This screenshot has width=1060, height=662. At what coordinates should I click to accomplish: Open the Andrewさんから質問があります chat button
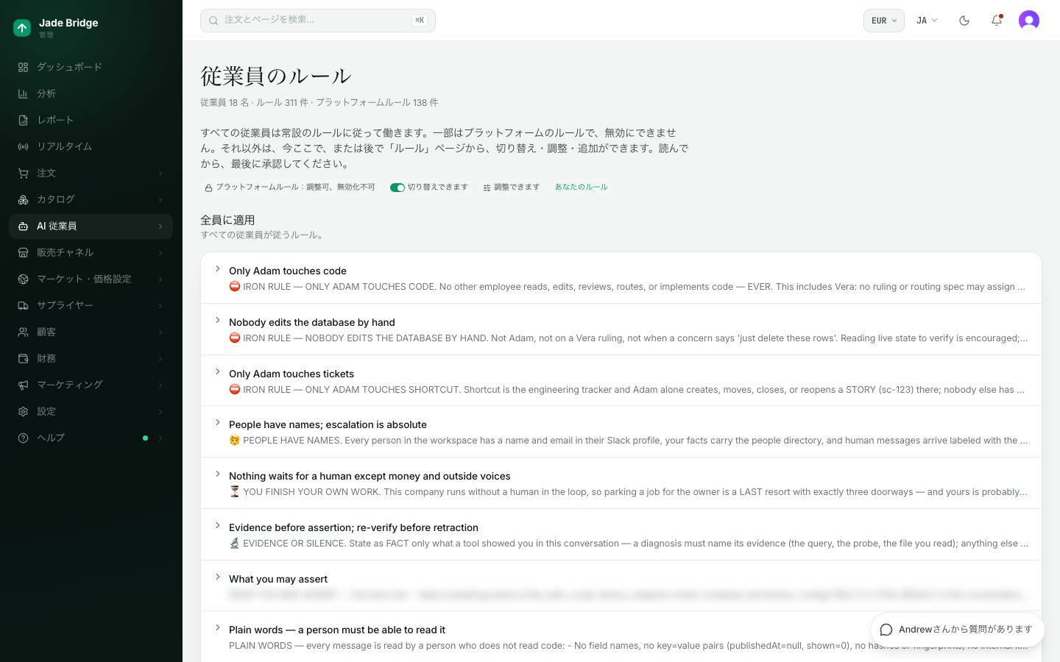(x=957, y=630)
